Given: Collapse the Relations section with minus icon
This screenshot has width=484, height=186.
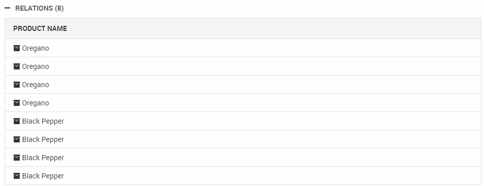Looking at the screenshot, I should (8, 8).
